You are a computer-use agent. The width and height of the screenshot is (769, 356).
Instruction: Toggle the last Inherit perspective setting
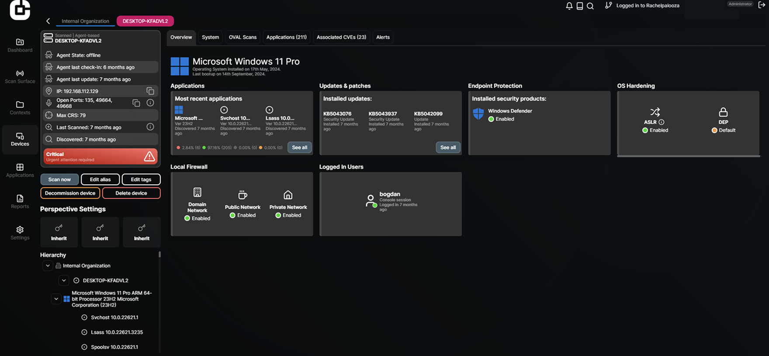(x=142, y=232)
